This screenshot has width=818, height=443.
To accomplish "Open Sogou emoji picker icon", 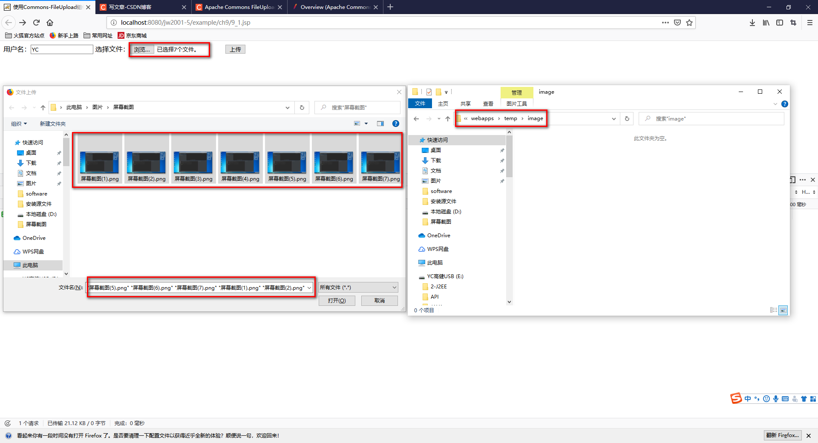I will click(x=766, y=399).
